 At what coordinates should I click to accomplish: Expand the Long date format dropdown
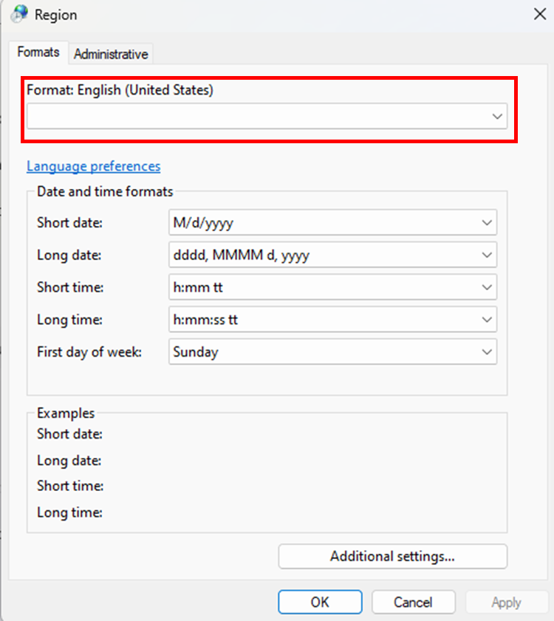click(332, 255)
